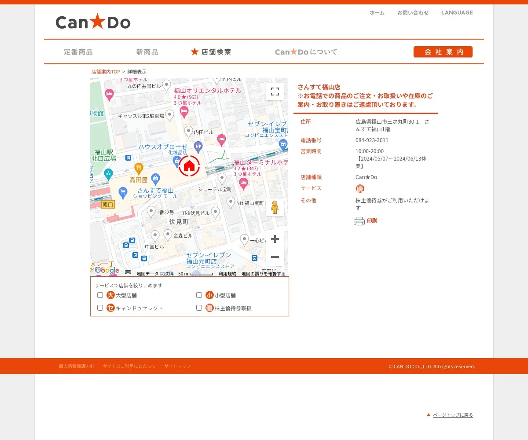Open 個人情報保護方針 footer link

pos(77,366)
